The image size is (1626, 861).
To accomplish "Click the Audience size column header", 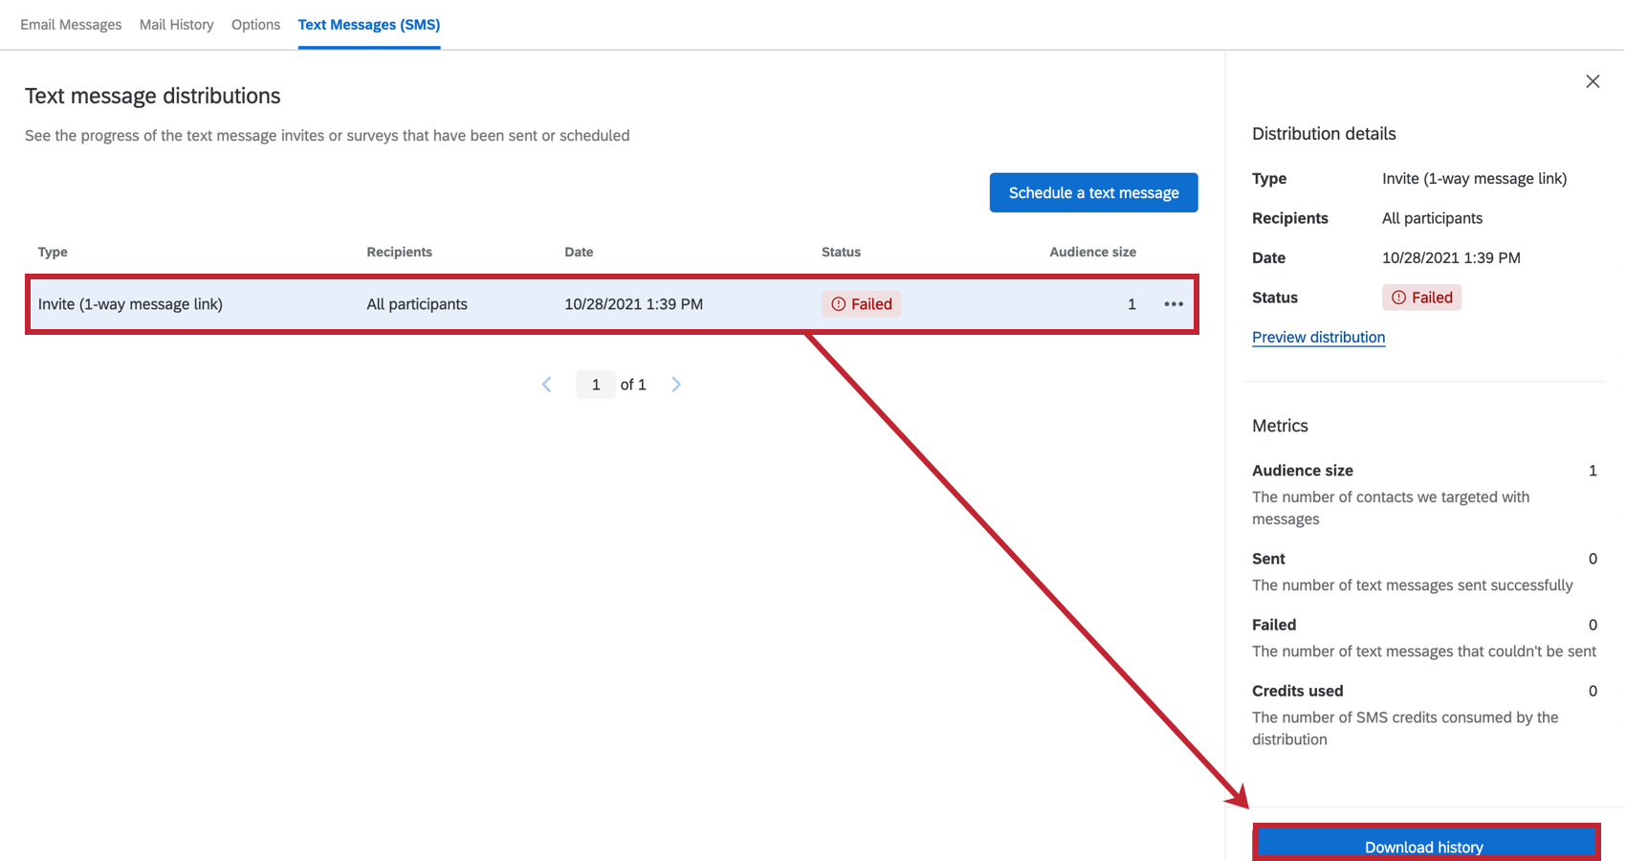I will pyautogui.click(x=1092, y=252).
